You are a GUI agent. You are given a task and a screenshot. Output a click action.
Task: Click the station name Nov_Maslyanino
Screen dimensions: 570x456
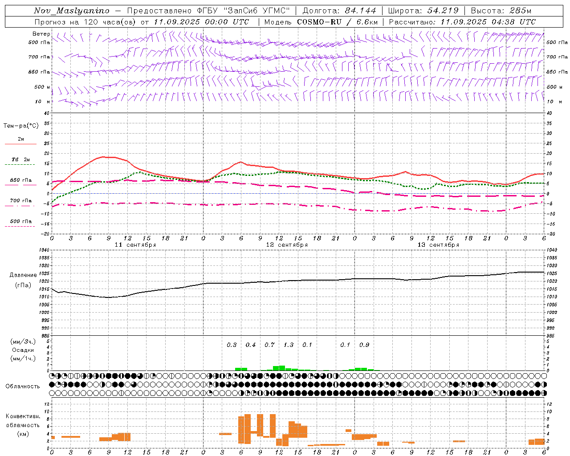72,11
